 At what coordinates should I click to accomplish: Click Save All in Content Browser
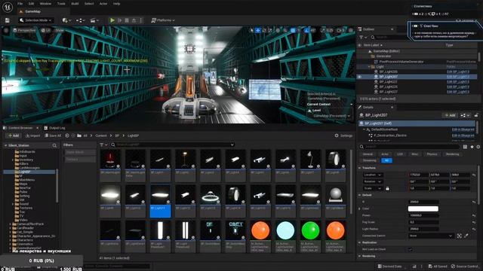(x=53, y=135)
